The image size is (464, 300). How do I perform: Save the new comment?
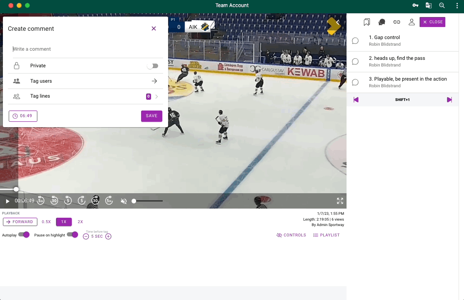[x=151, y=116]
